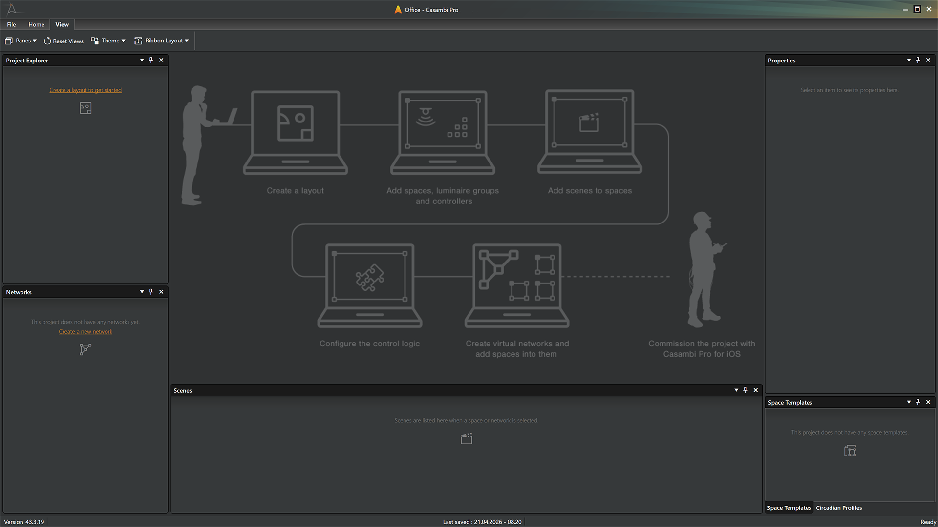Toggle auto-hide pin on Space Templates pane
This screenshot has height=527, width=938.
[x=918, y=402]
